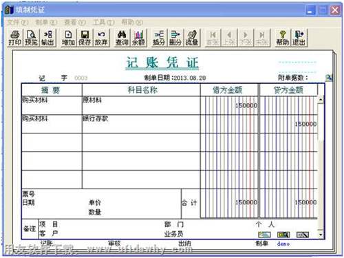Open the 工具 menu
344x258 pixels.
click(x=104, y=22)
